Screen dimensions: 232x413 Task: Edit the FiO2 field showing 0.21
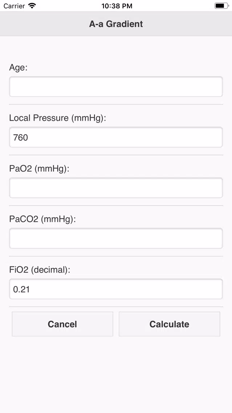pyautogui.click(x=116, y=289)
